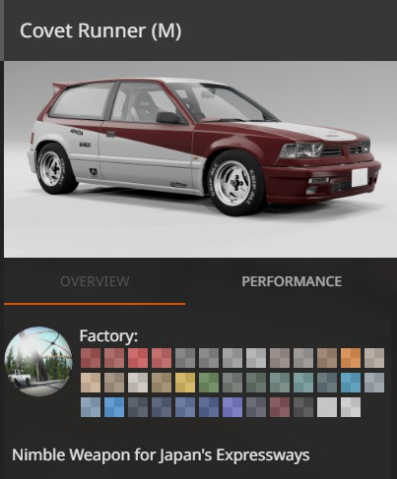This screenshot has width=397, height=479.
Task: Pick the purple factory color swatch
Action: [232, 407]
